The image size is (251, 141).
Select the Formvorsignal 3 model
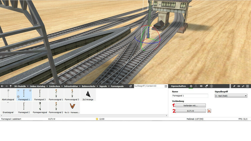(72, 95)
